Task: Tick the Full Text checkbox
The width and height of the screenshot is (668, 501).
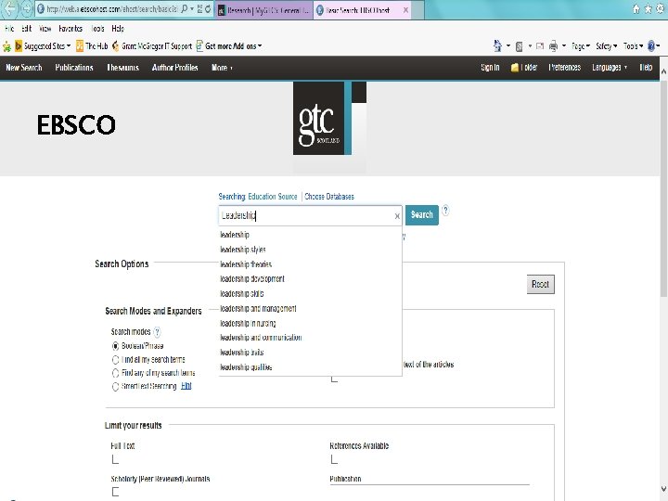Action: 115,459
